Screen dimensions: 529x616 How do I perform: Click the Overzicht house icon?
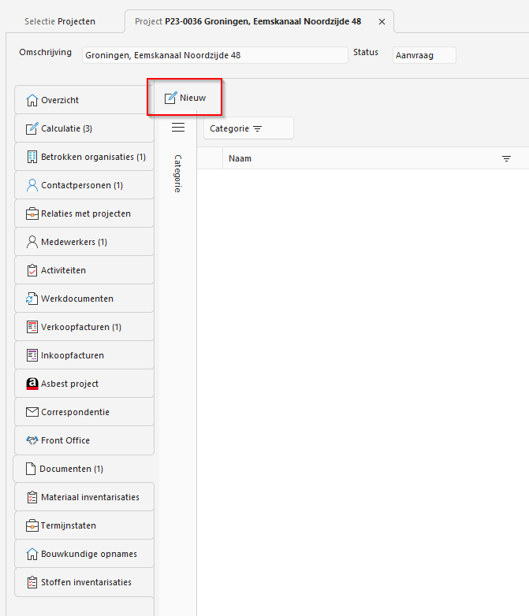pos(32,100)
